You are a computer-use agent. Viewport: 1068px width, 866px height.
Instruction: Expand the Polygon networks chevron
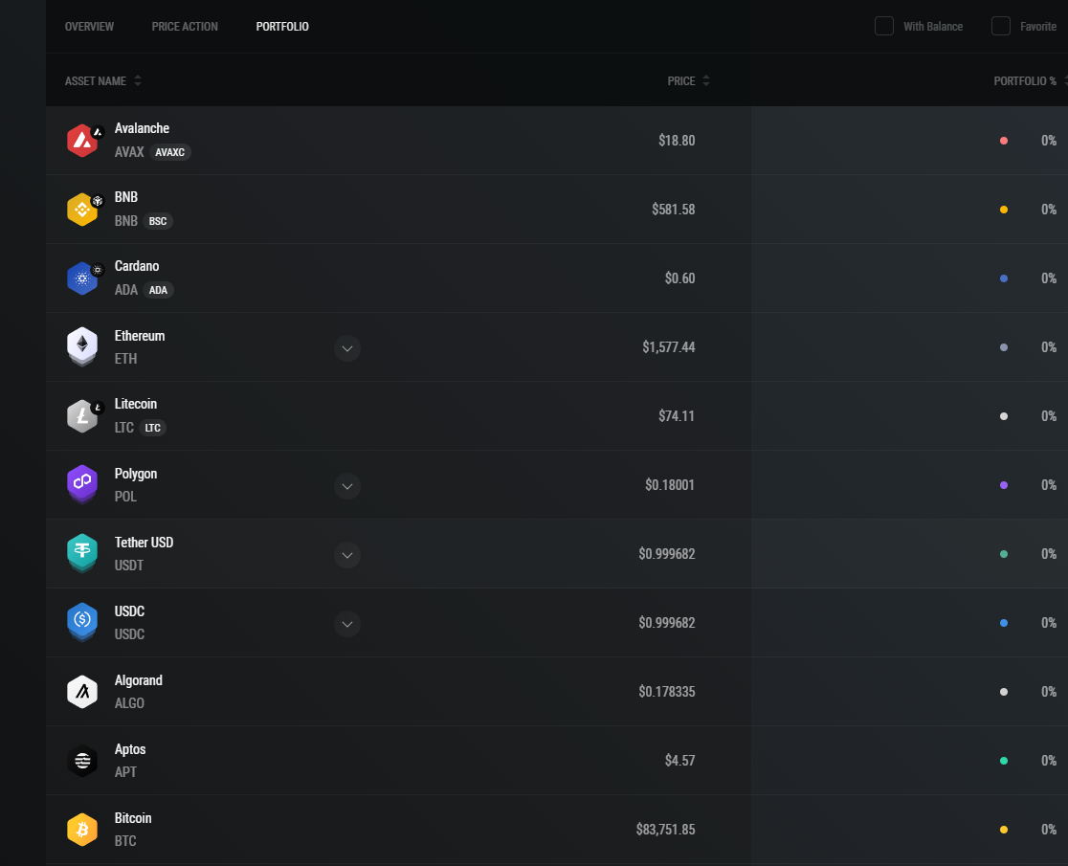pos(347,486)
